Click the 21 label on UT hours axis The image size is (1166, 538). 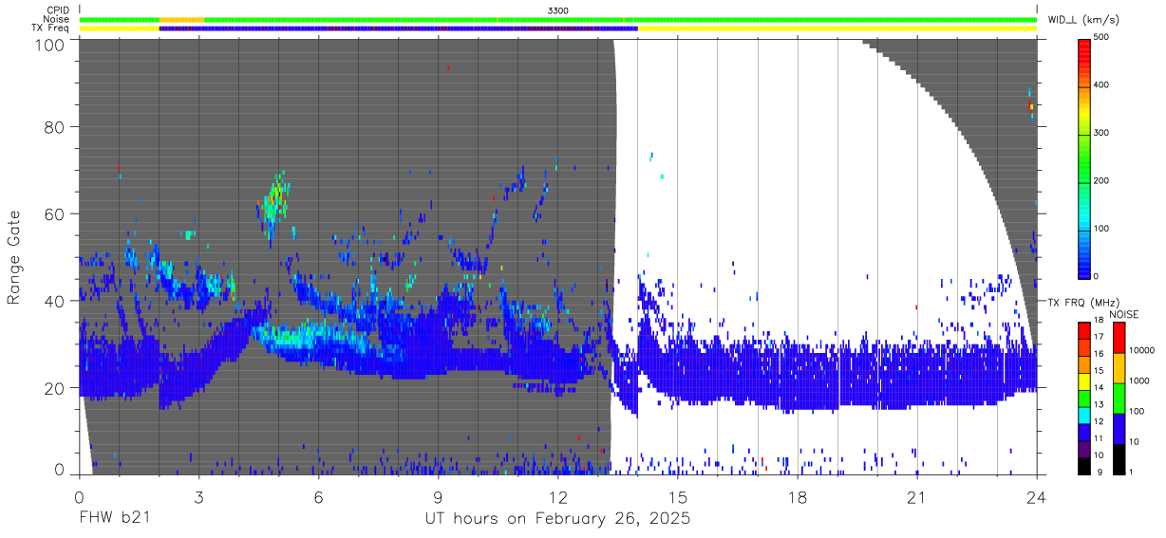(917, 497)
